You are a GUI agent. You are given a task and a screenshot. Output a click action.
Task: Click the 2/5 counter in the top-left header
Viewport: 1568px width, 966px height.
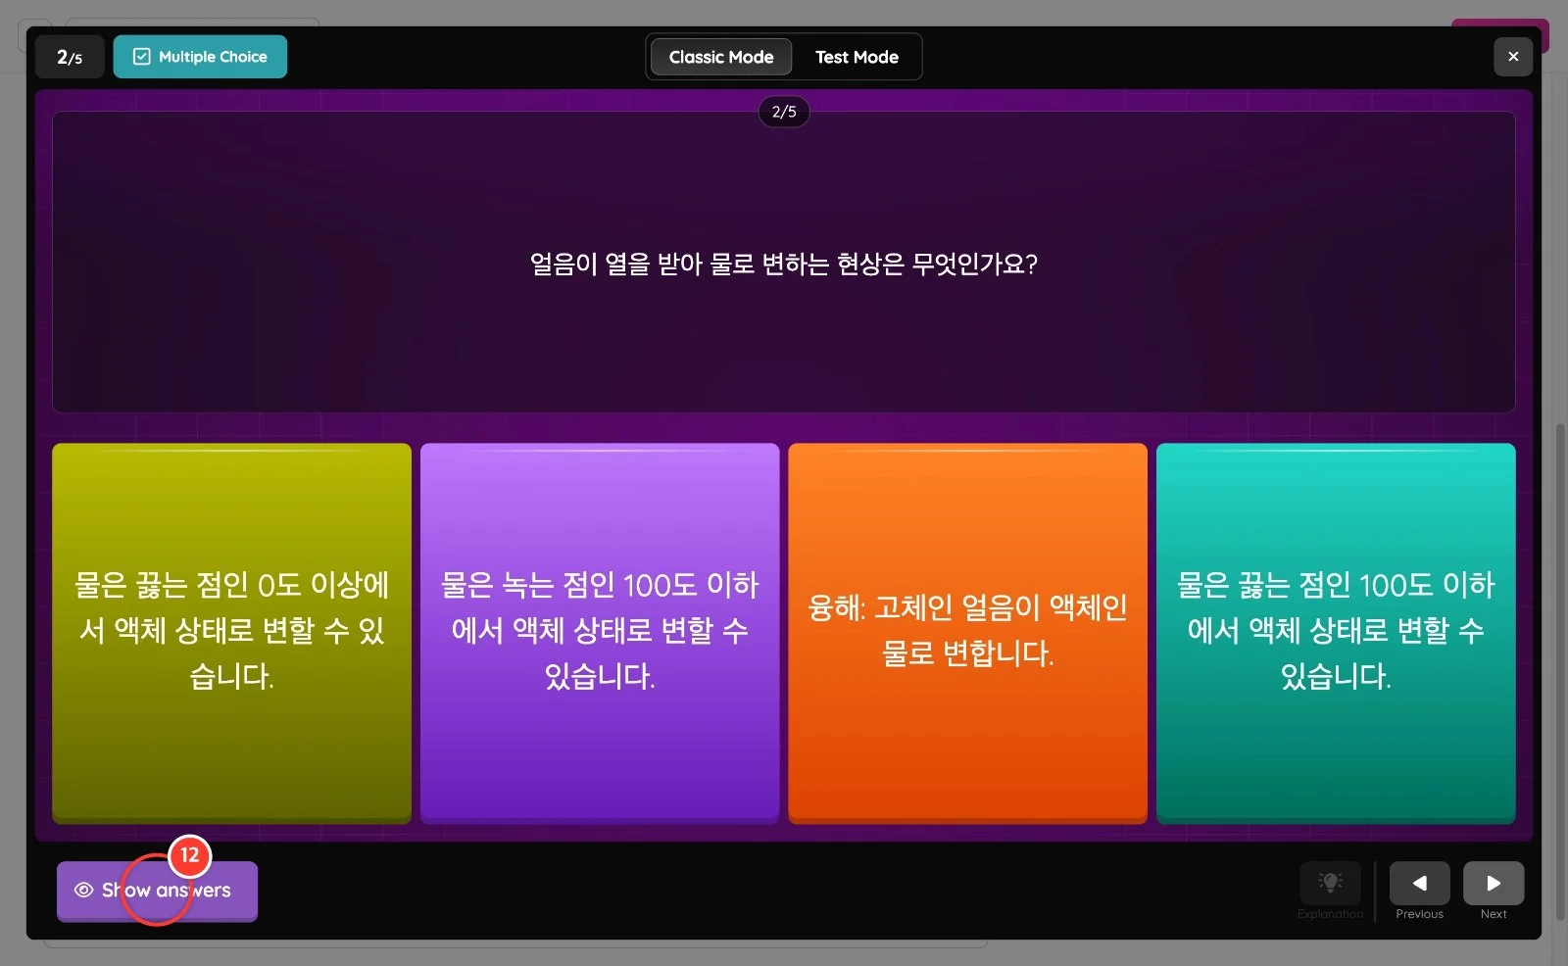70,57
